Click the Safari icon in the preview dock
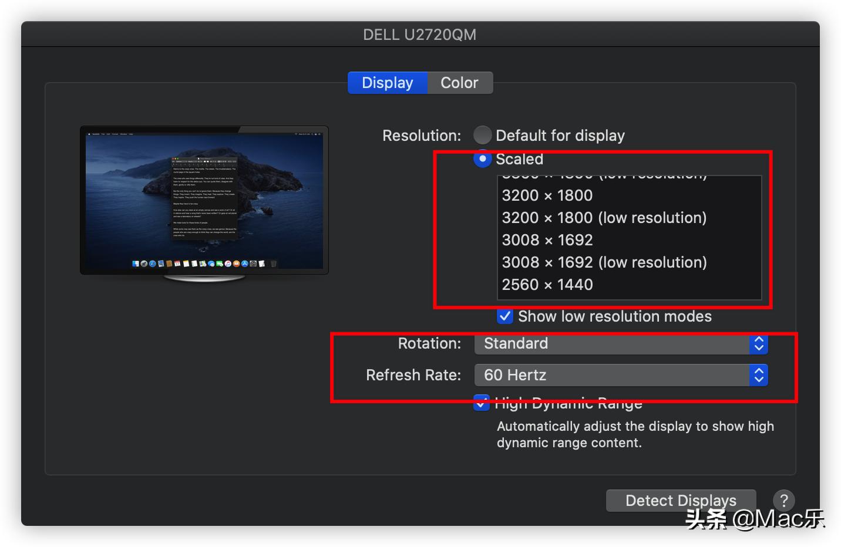 coord(152,263)
